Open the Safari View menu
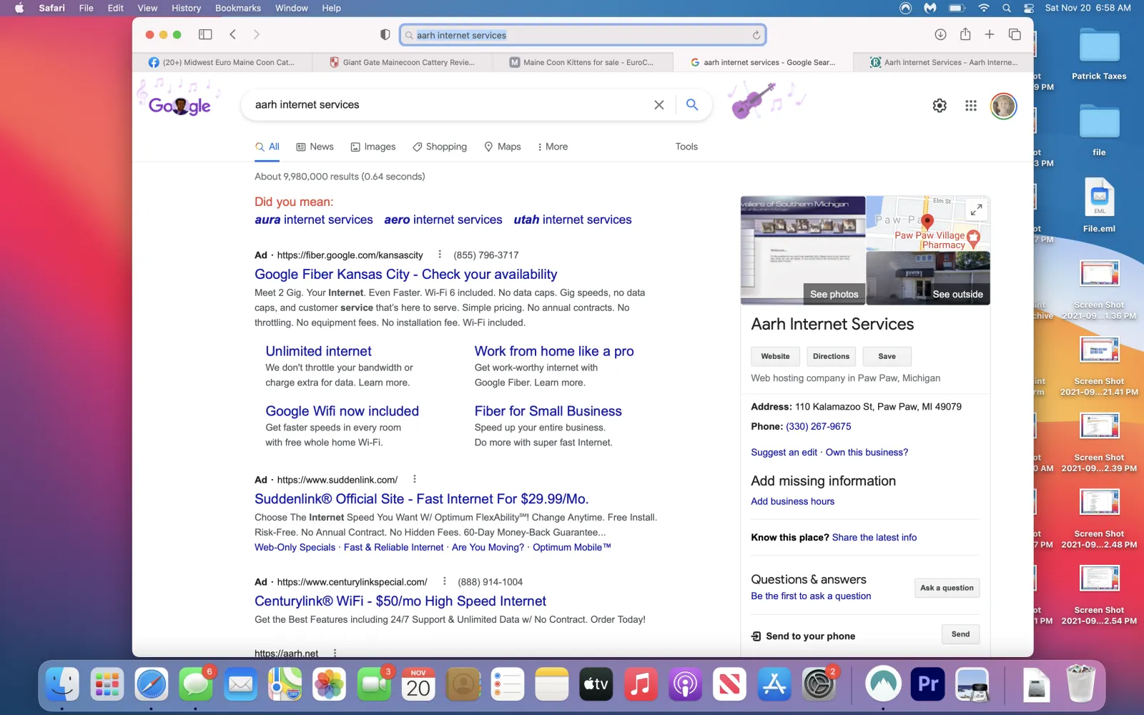This screenshot has width=1144, height=715. click(x=147, y=8)
